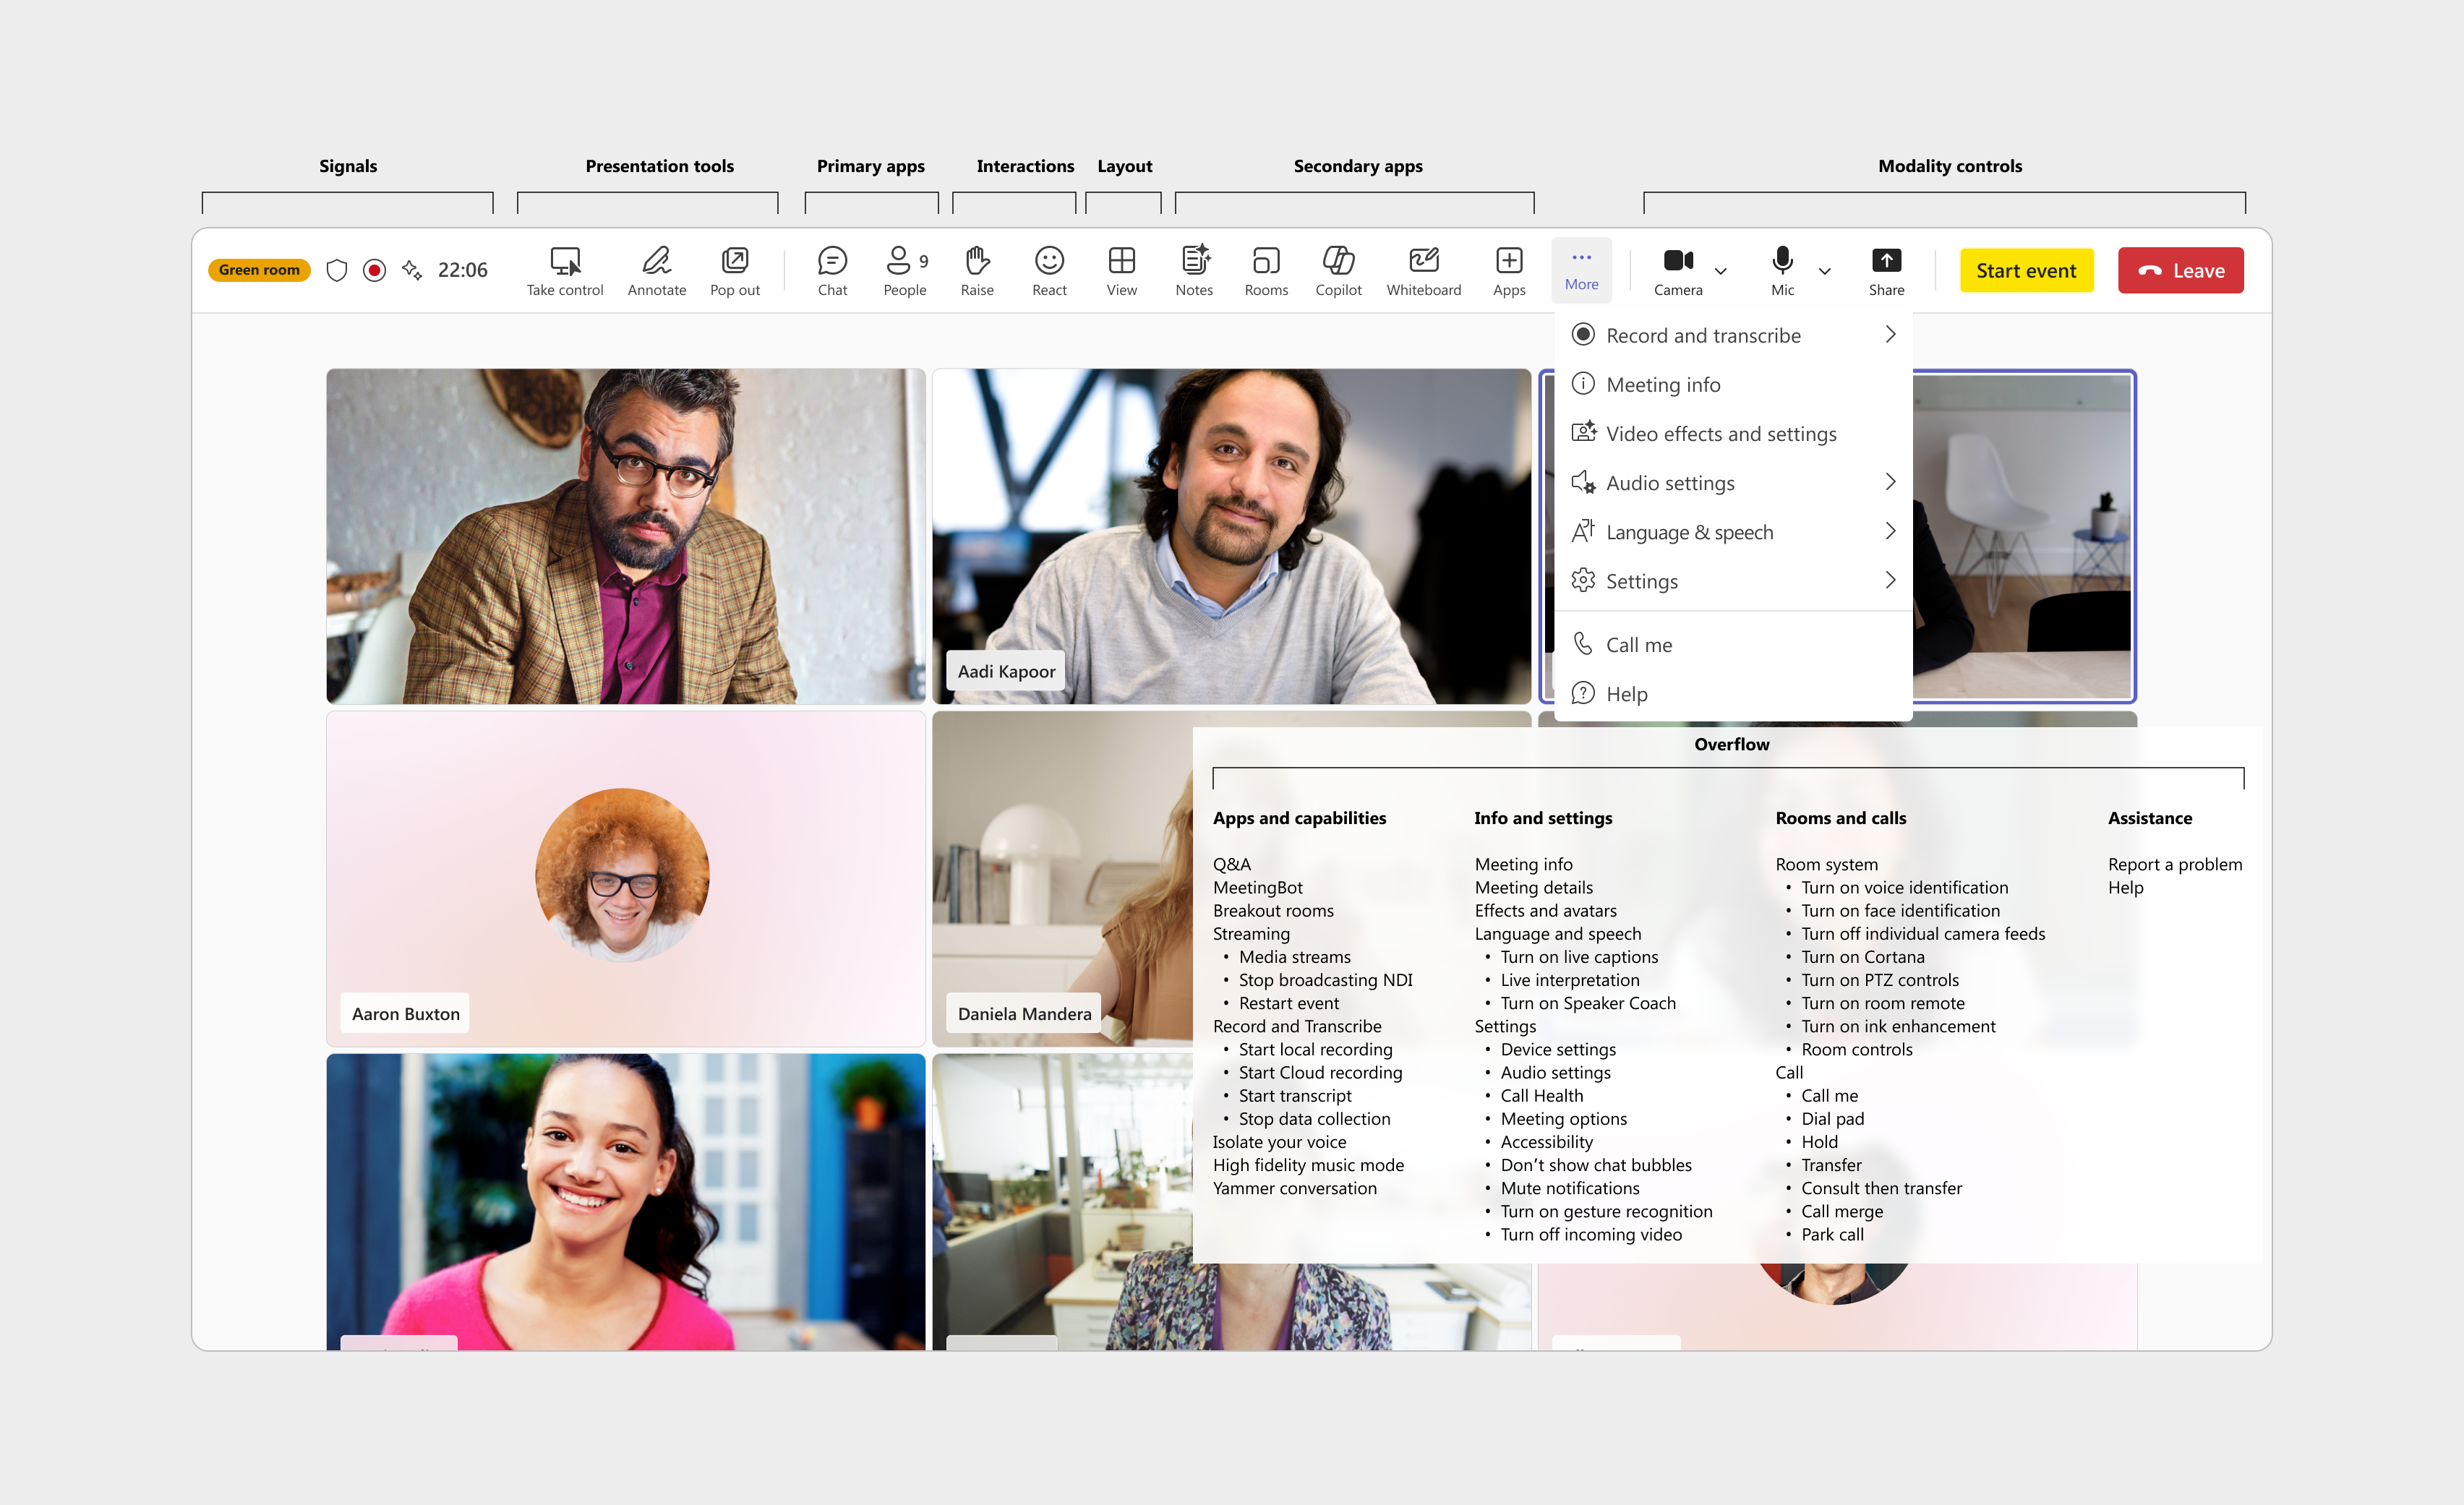Choose Call me from the menu
The width and height of the screenshot is (2464, 1505).
pos(1733,645)
